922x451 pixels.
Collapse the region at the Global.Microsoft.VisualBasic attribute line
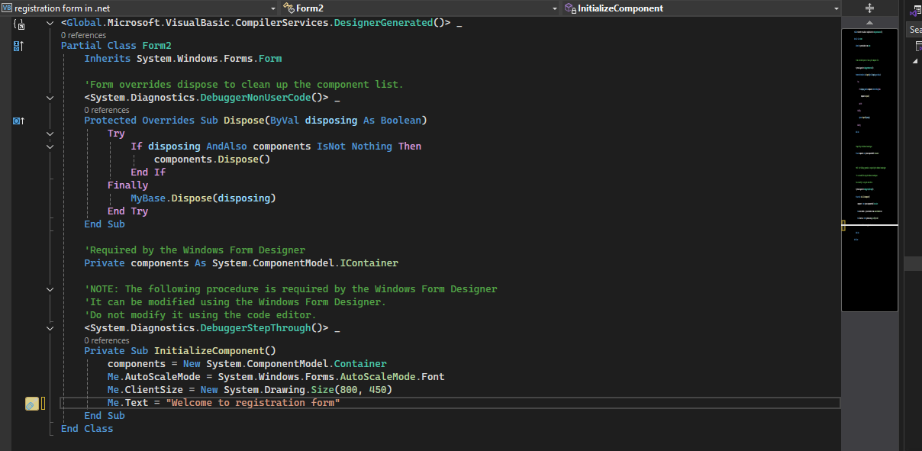tap(50, 23)
